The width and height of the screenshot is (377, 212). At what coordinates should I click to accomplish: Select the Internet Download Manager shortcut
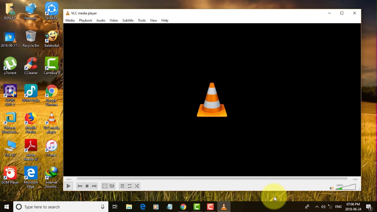tap(52, 178)
